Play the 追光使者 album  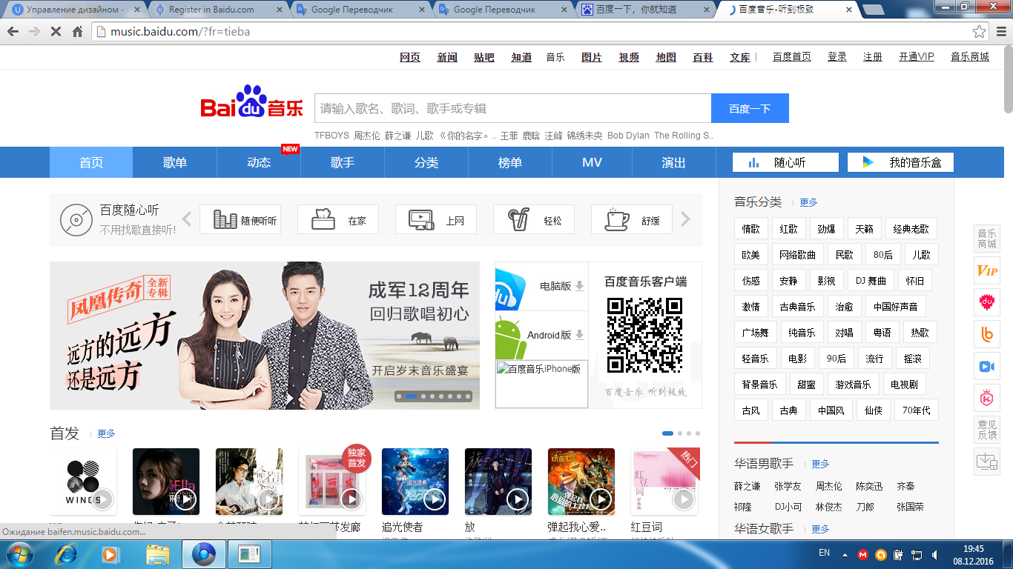[x=435, y=499]
